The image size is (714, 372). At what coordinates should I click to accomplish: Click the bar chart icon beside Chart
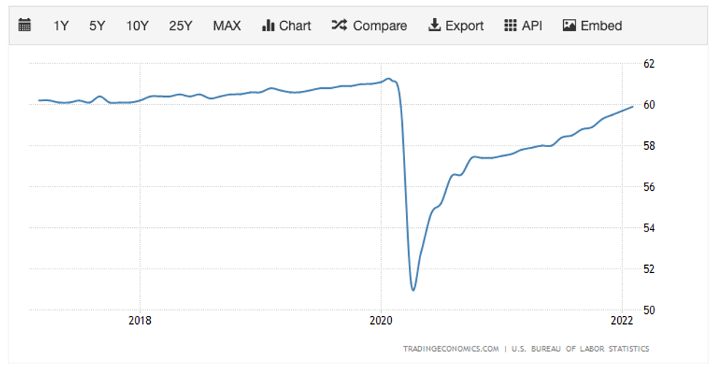click(267, 25)
